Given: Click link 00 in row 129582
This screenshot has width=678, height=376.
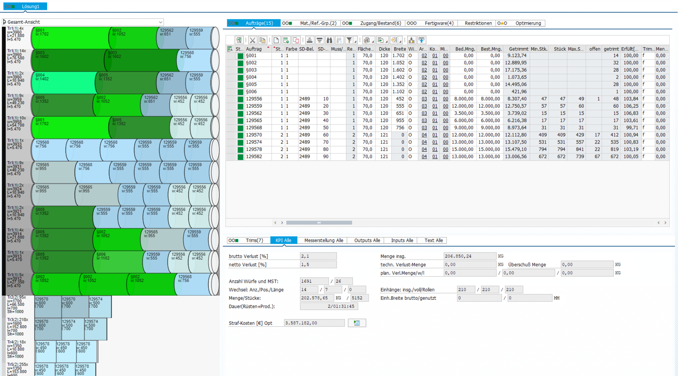Looking at the screenshot, I should [x=445, y=157].
